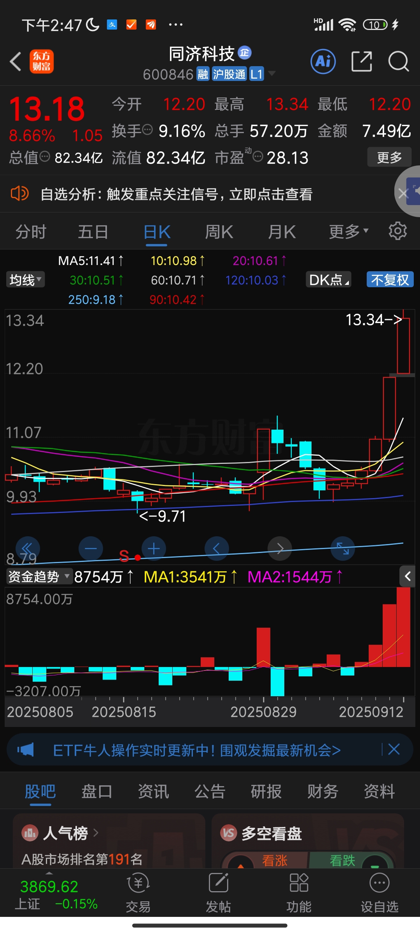Toggle DK点 indicator
This screenshot has height=934, width=420.
point(329,280)
